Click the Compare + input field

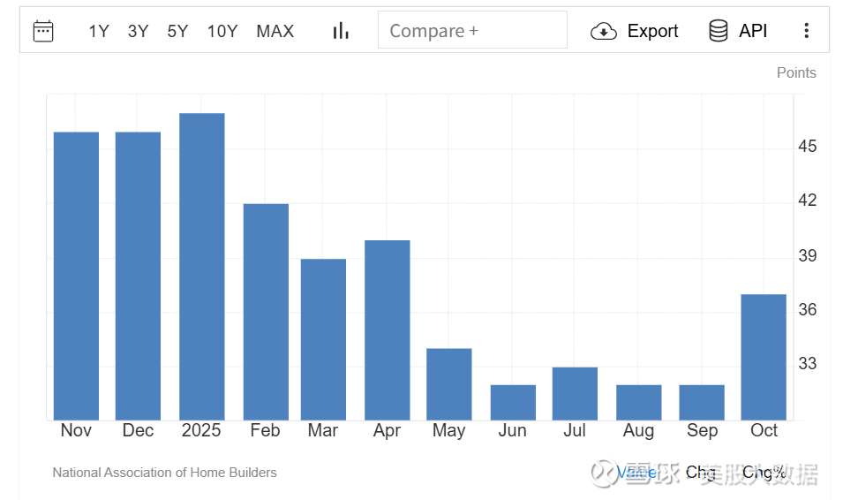472,30
